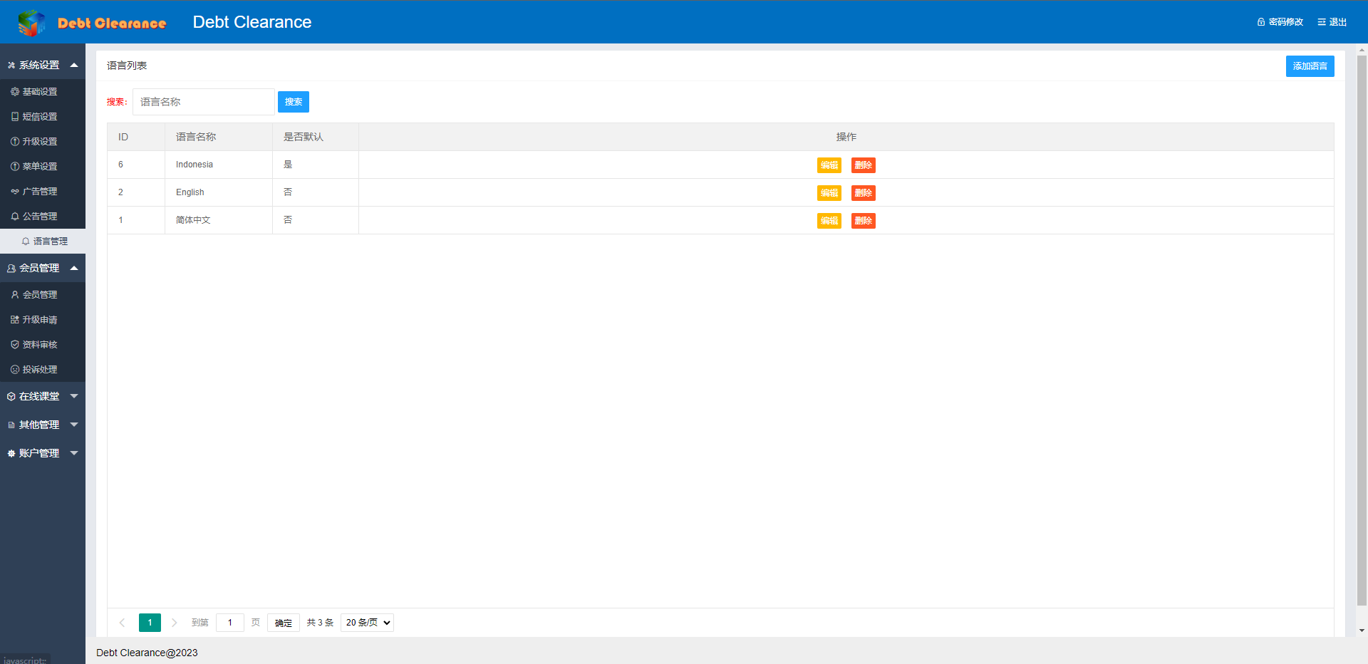Click the bell icon beside 公告管理
Screen dimensions: 1368x664
tap(15, 217)
